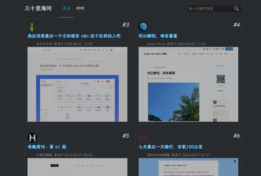Click author name joojen Zhou

(156, 44)
